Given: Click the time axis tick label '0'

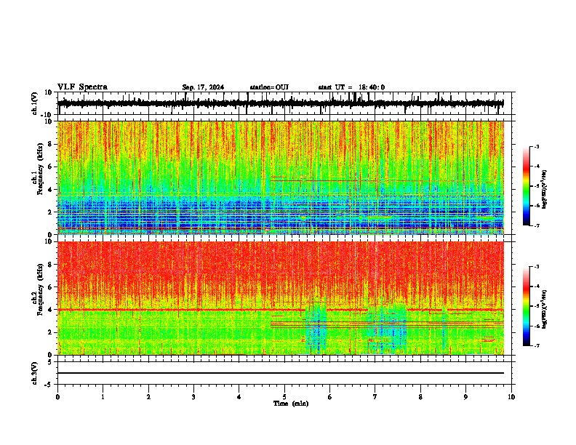Looking at the screenshot, I should pyautogui.click(x=57, y=397).
